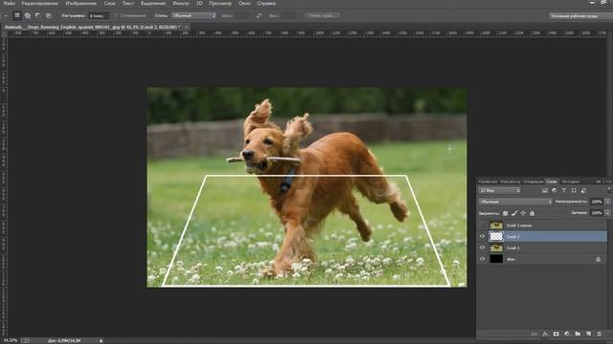Open the opacity slider dropdown arrow
Image resolution: width=613 pixels, height=344 pixels.
607,202
